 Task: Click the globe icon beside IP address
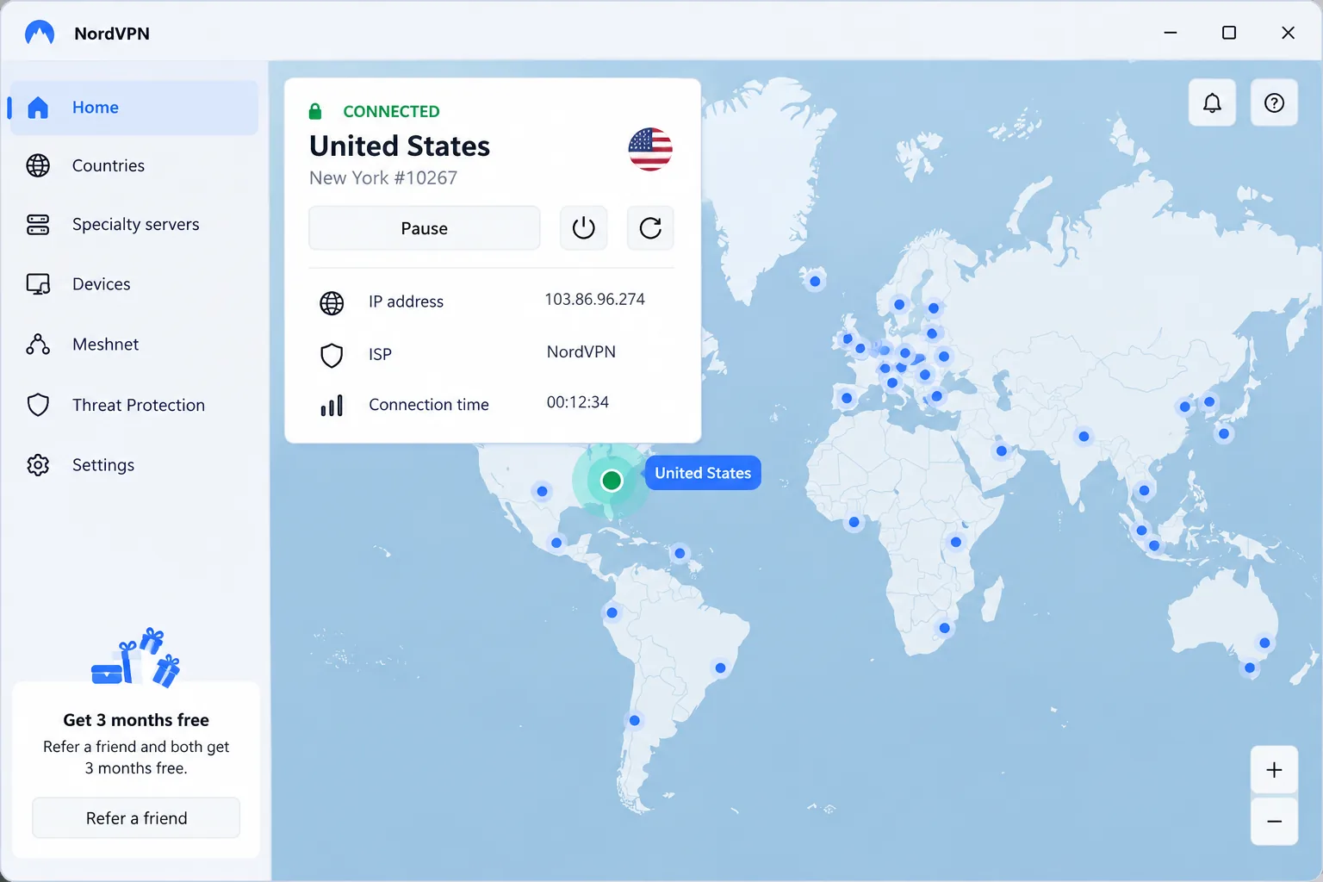332,302
